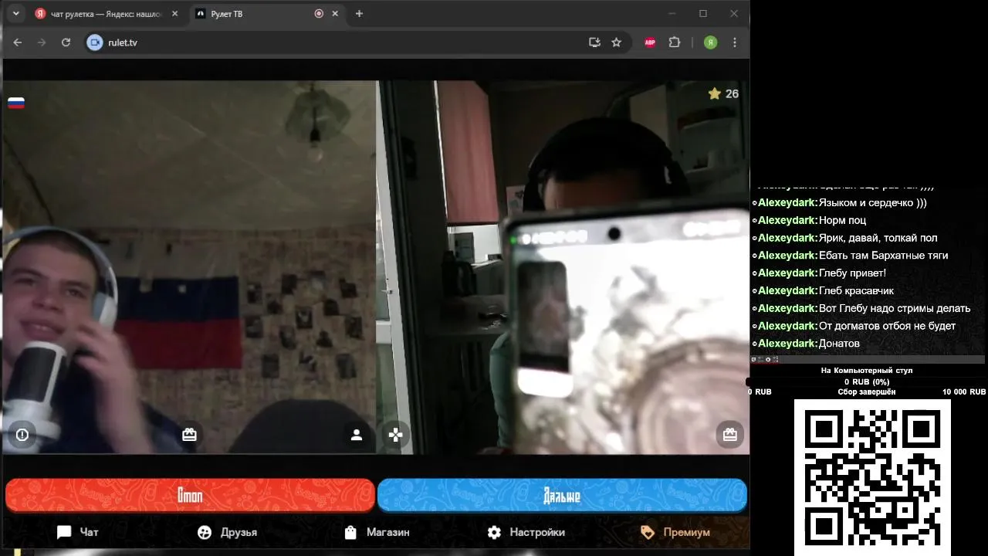
Task: Click chat message 'Ярик, давай, толкай пол'
Action: point(878,238)
